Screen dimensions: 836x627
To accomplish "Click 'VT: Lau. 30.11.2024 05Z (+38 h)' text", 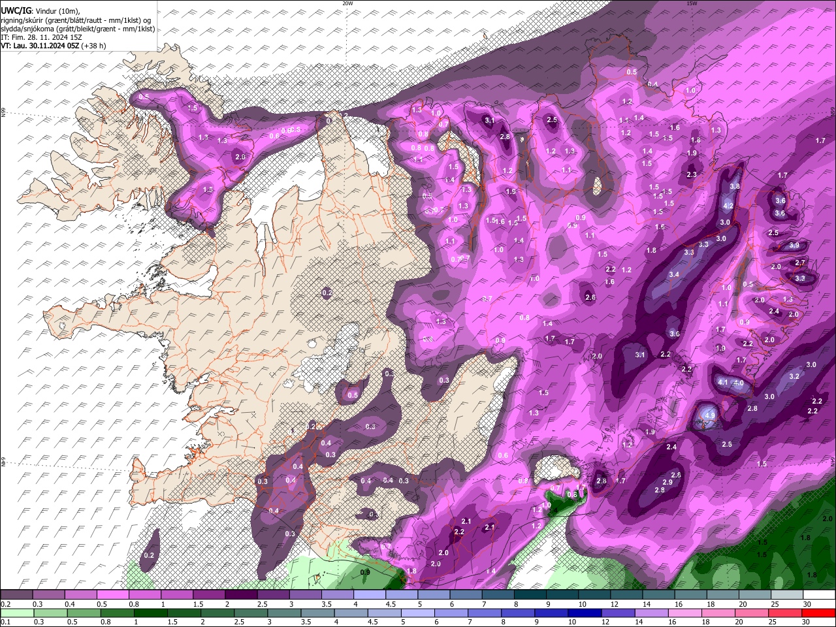I will pos(54,46).
